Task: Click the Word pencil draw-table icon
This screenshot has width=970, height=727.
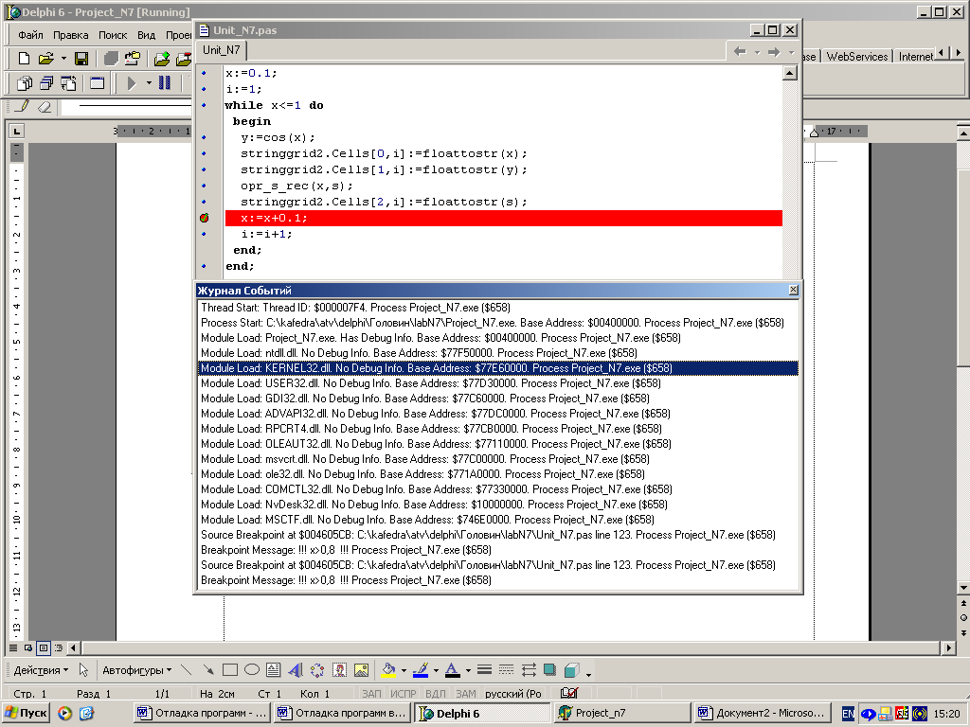Action: 23,106
